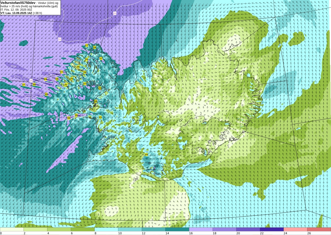331x235 pixels.
Task: Select the 18–20 m/s medium purple swatch
Action: (225, 229)
